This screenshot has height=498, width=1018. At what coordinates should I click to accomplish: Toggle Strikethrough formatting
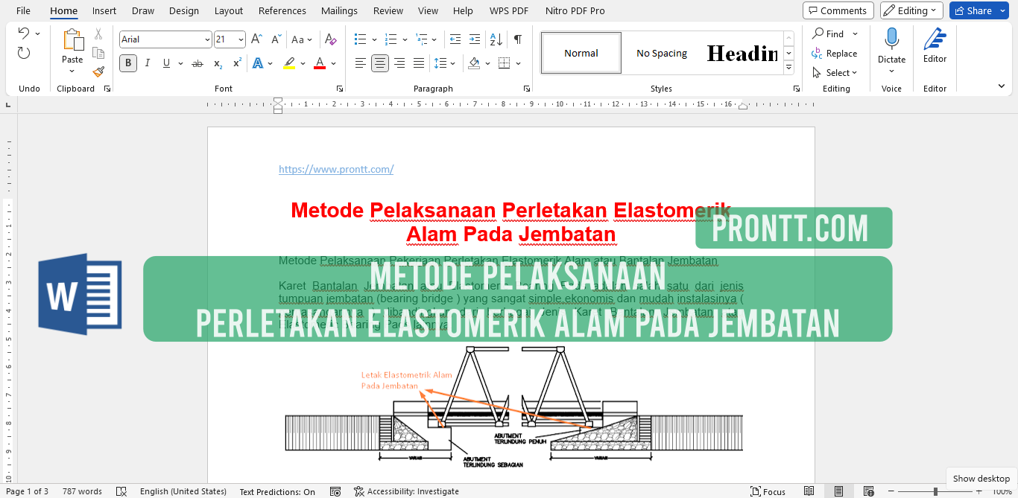(x=197, y=63)
